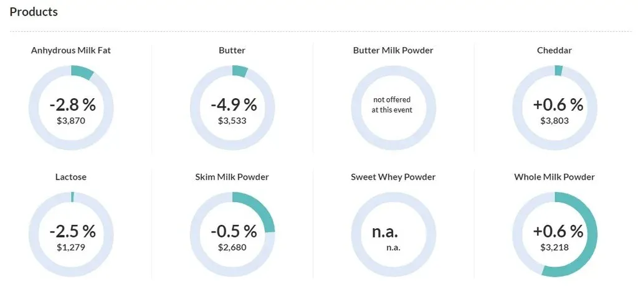Viewport: 638px width, 289px height.
Task: Open the Butter Milk Powder title
Action: (393, 50)
